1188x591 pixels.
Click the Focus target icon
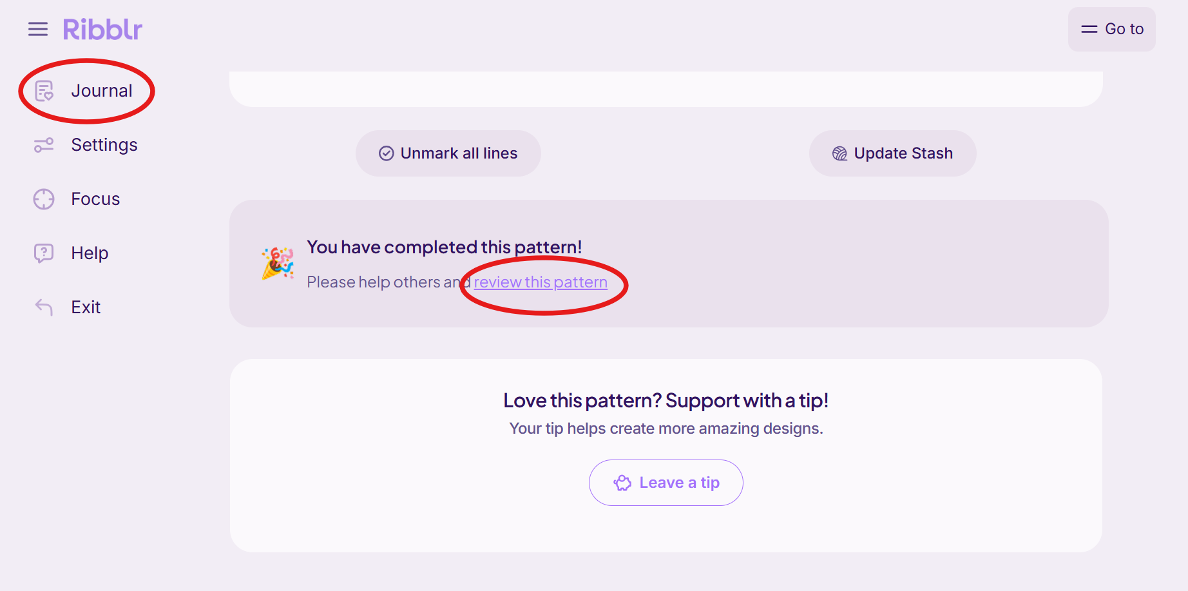[44, 199]
